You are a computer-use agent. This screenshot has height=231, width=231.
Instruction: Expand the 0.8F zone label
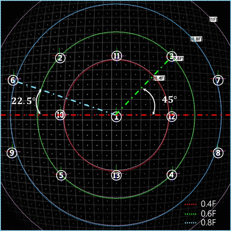pyautogui.click(x=196, y=38)
